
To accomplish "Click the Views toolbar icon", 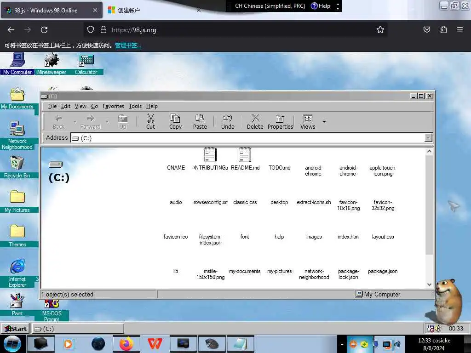I will (x=308, y=121).
